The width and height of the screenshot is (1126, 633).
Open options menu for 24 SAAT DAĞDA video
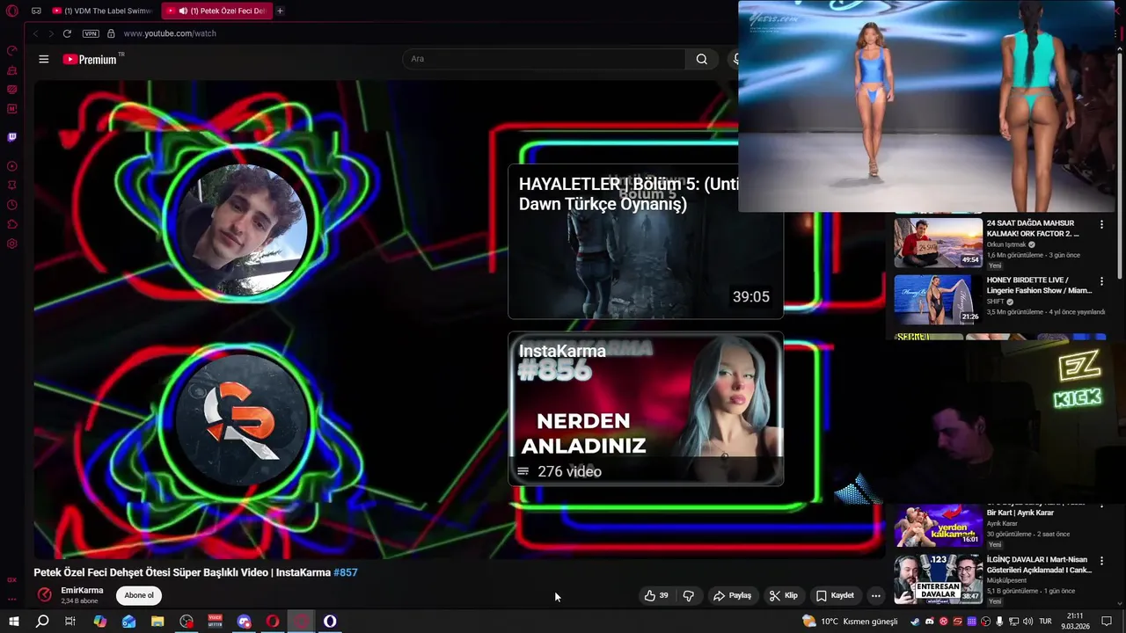coord(1101,225)
